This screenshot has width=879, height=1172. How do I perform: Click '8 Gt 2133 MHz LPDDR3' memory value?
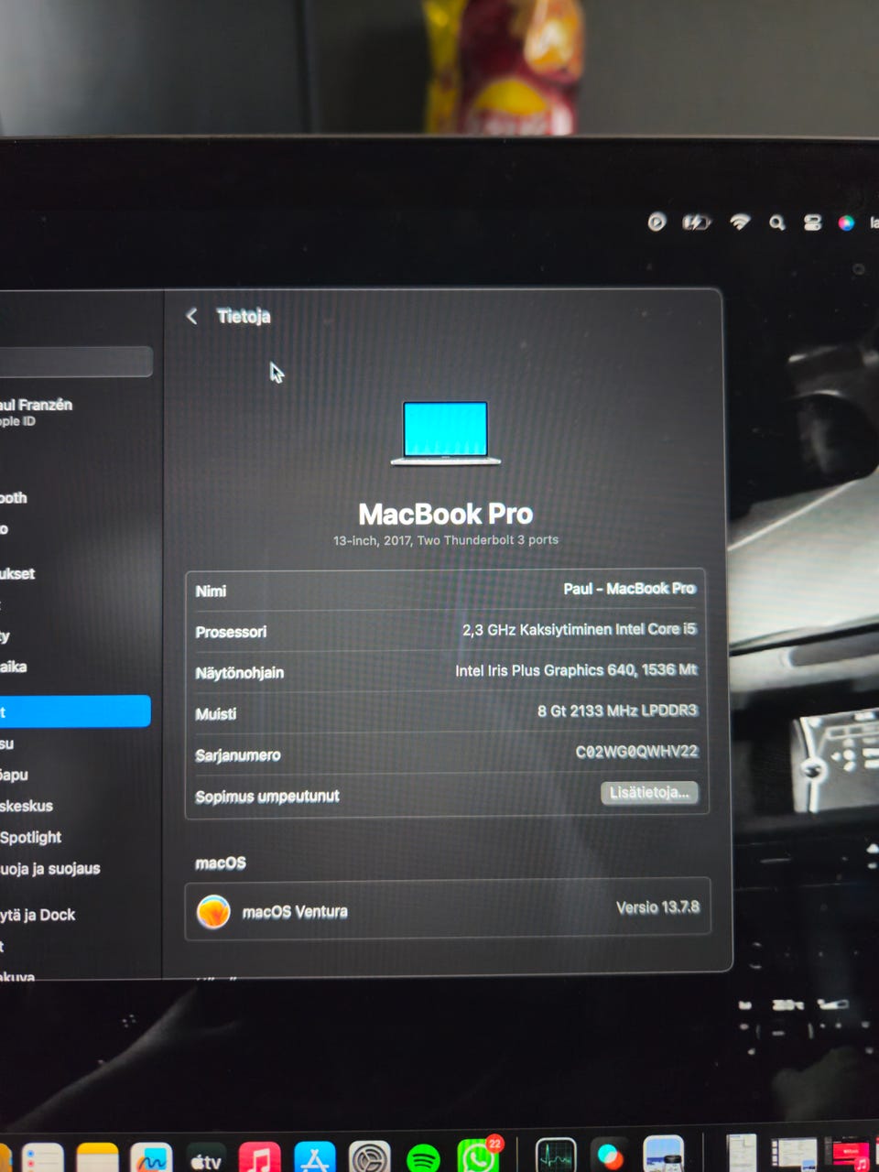(x=617, y=711)
